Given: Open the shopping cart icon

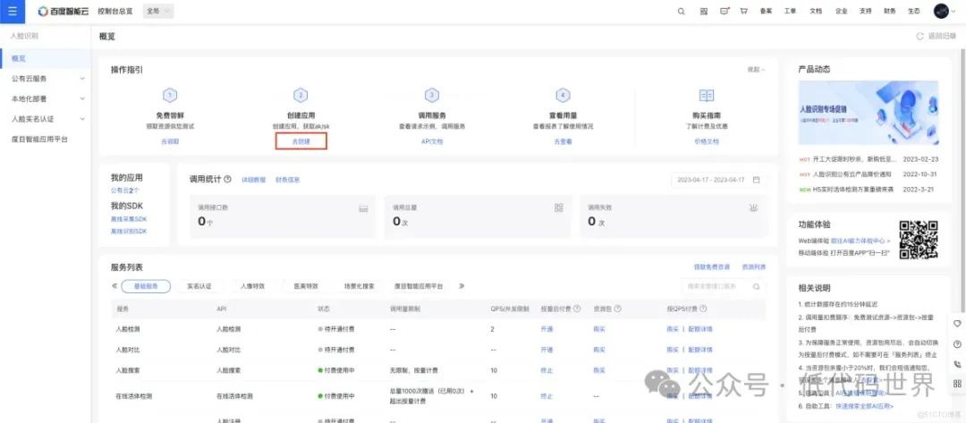Looking at the screenshot, I should 743,12.
